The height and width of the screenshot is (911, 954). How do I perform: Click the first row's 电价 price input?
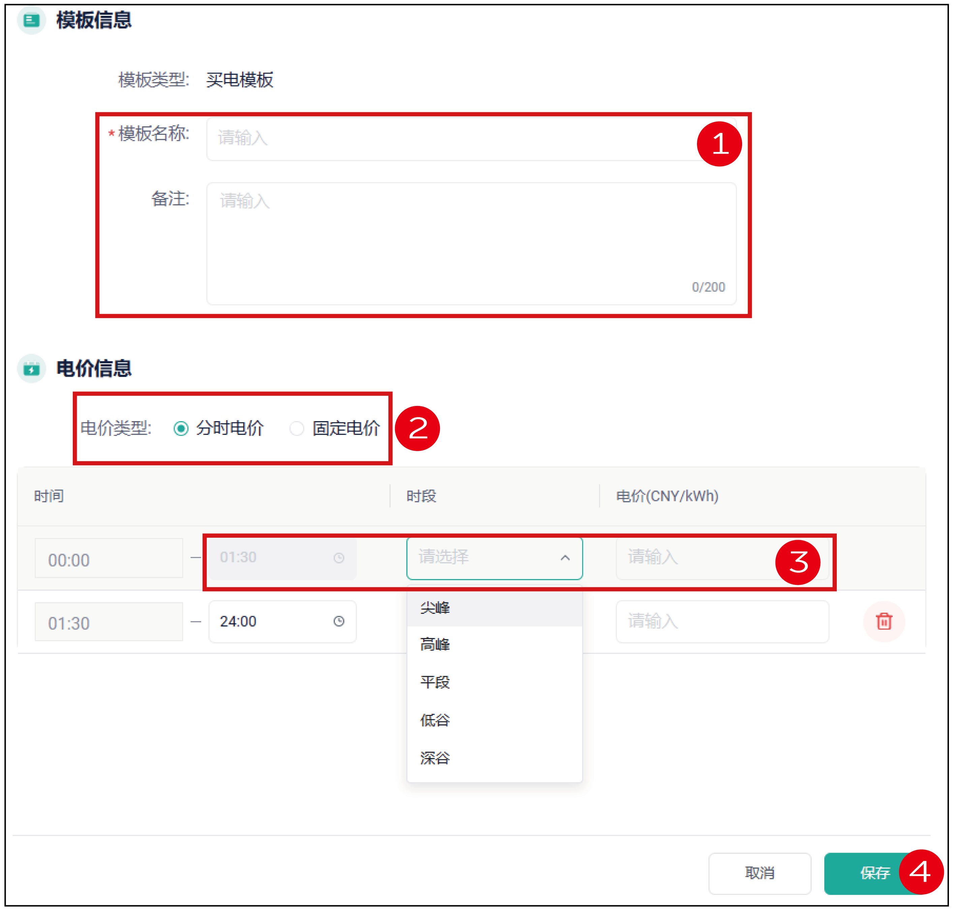[x=680, y=558]
